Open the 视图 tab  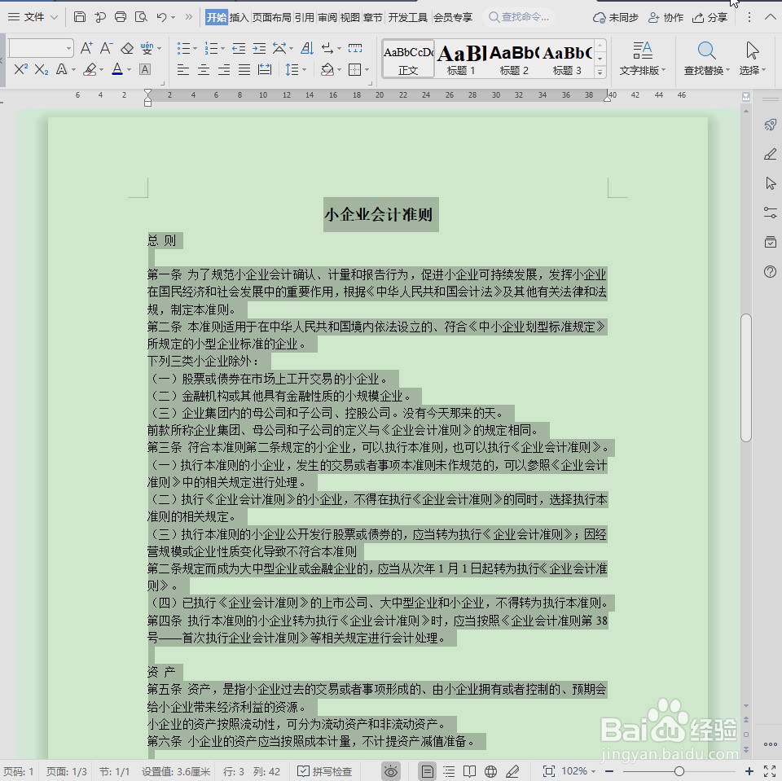click(350, 17)
